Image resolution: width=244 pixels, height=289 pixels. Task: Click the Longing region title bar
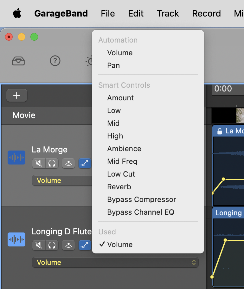click(228, 213)
